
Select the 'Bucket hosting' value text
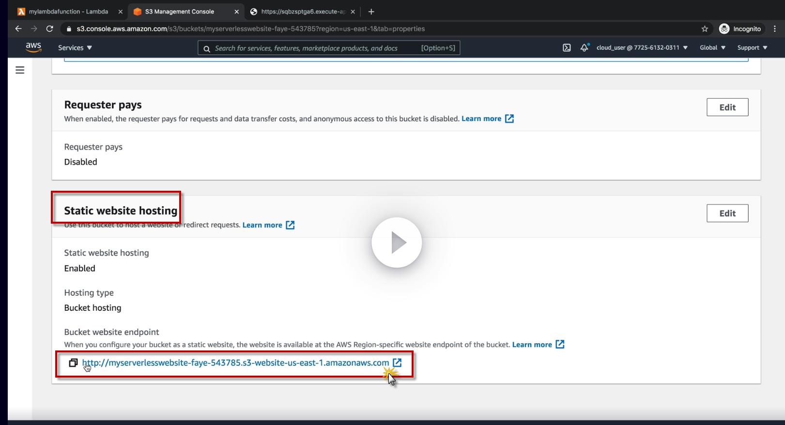92,308
